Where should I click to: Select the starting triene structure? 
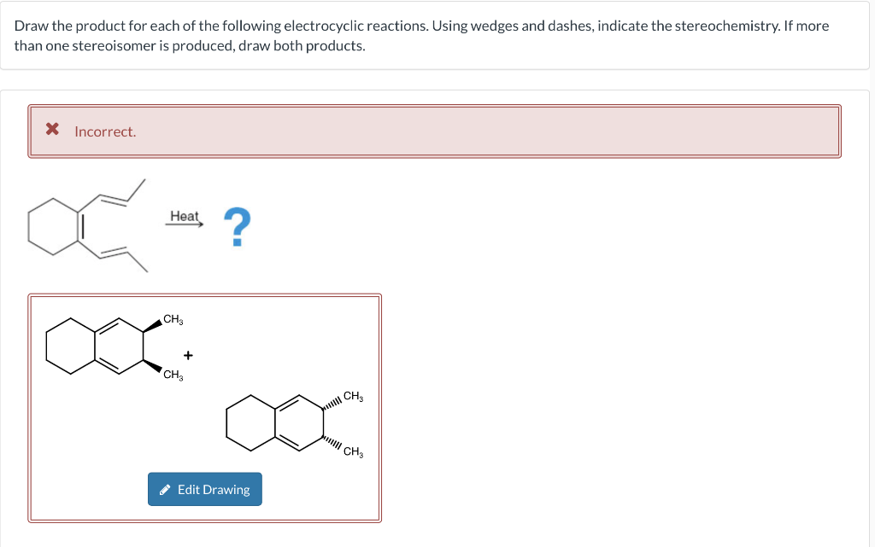[85, 226]
